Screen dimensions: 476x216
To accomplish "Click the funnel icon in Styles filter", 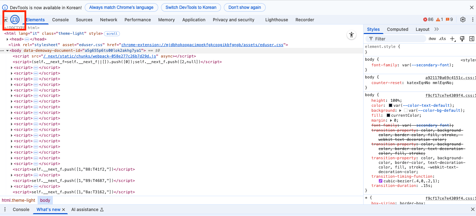I will (371, 39).
